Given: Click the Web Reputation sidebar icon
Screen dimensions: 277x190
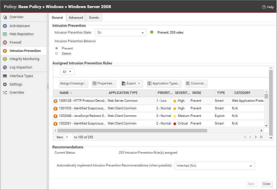Looking at the screenshot, I should [5, 34].
